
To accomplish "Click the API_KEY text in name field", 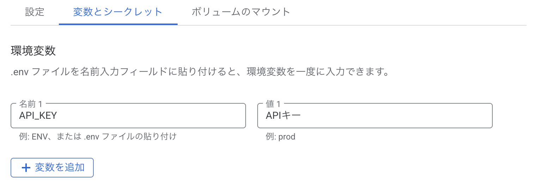I will pyautogui.click(x=38, y=116).
